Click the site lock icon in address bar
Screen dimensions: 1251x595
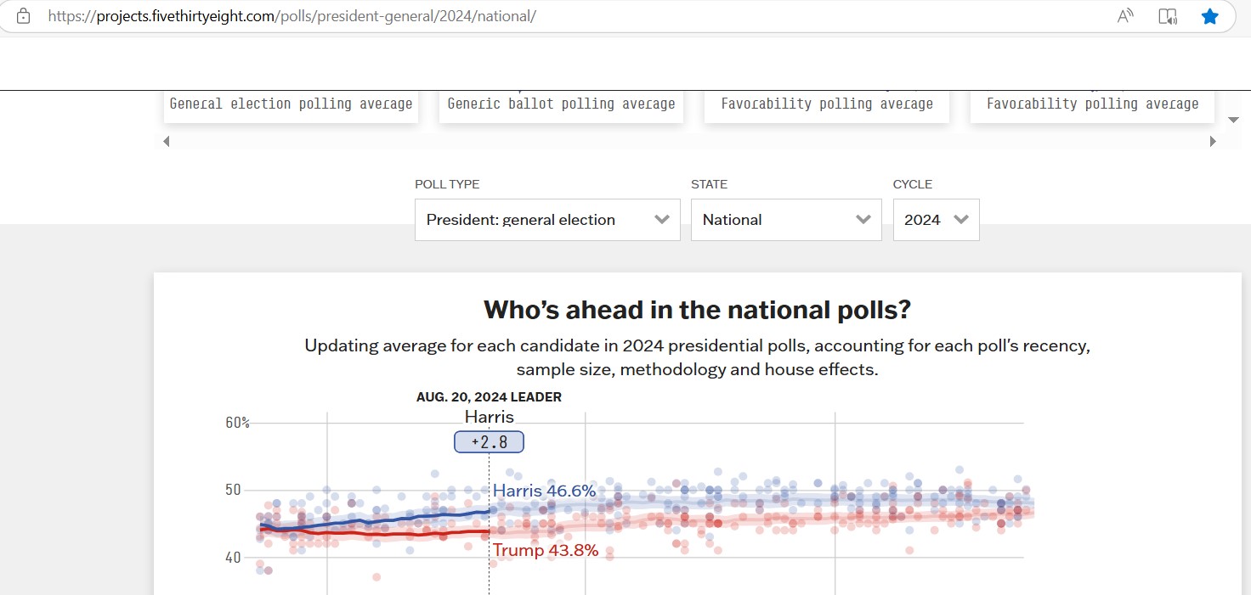tap(23, 16)
